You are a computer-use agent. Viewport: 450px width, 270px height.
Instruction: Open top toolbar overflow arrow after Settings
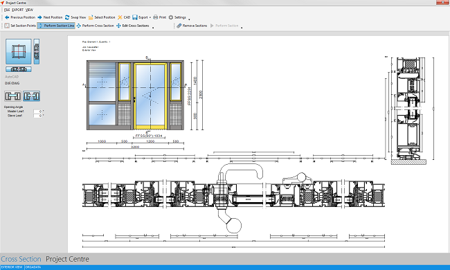[x=189, y=19]
